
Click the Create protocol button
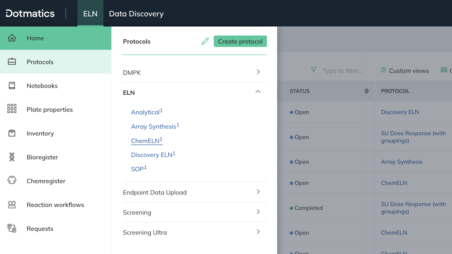tap(240, 41)
